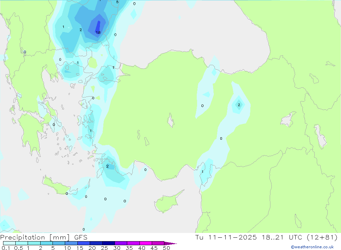Click the 'Precipitation [mm] GFS' title text
Viewport: 341px width, 250px height.
[x=44, y=237]
